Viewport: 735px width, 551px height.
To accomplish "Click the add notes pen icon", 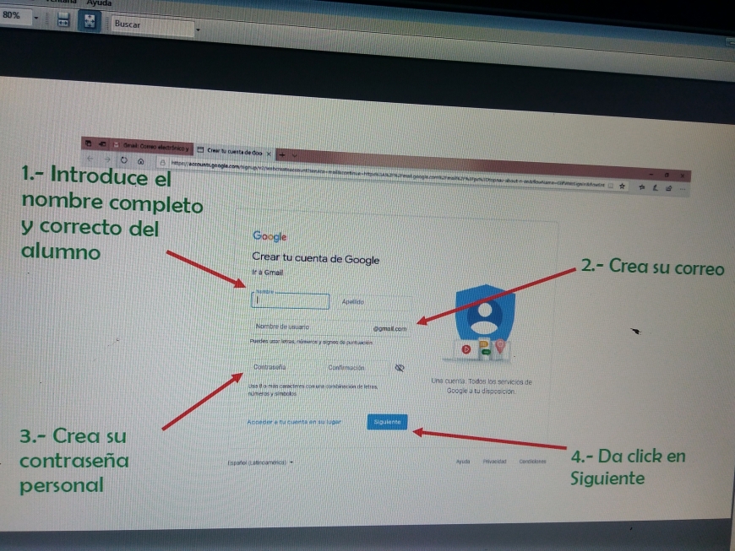I will (656, 187).
